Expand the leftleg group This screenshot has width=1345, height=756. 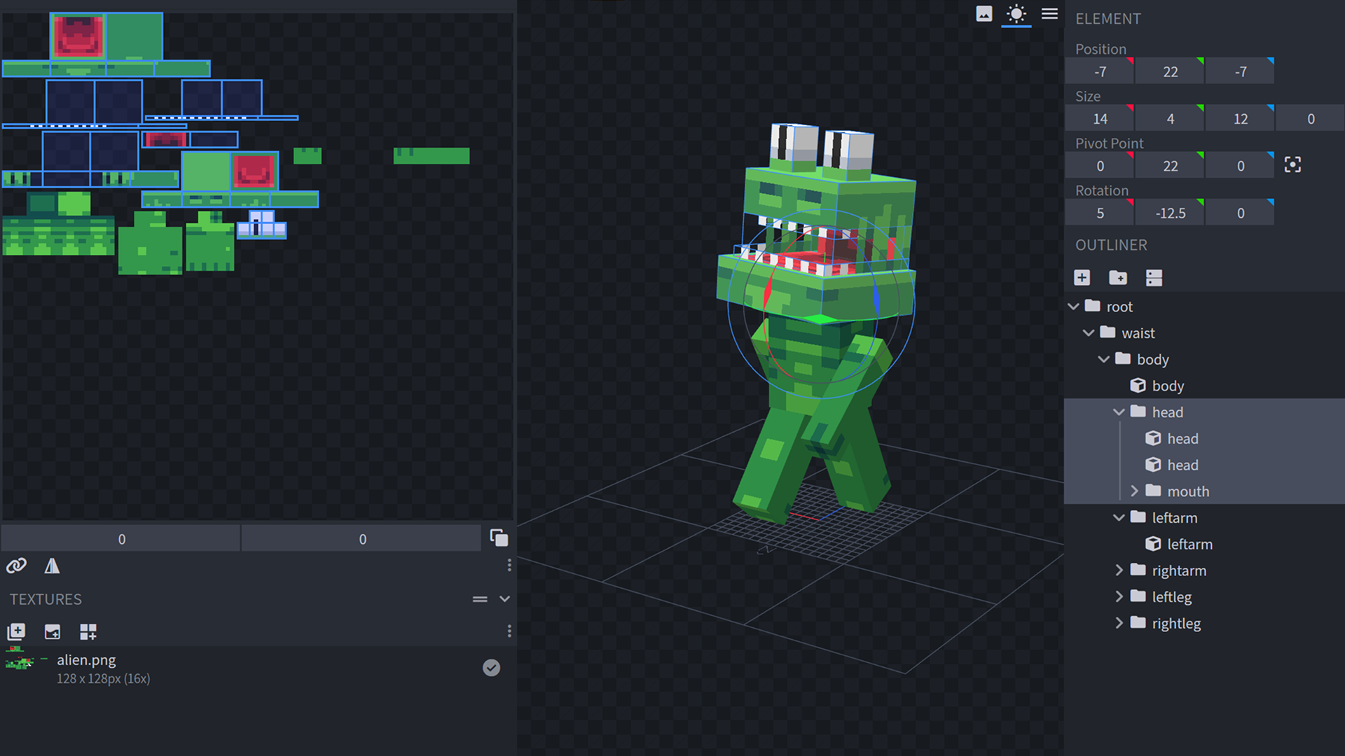(1119, 597)
